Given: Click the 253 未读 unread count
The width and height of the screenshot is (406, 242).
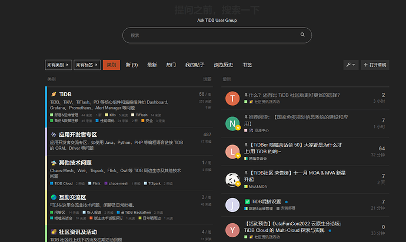Looking at the screenshot, I should point(205,102).
